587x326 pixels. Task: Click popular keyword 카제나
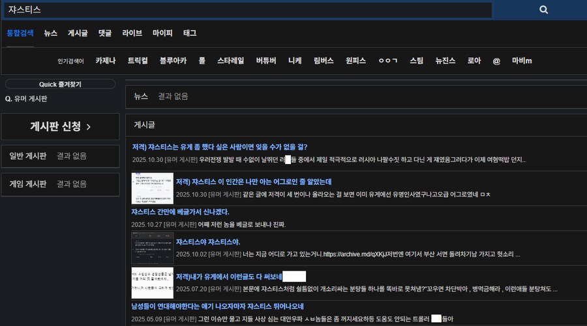click(106, 61)
